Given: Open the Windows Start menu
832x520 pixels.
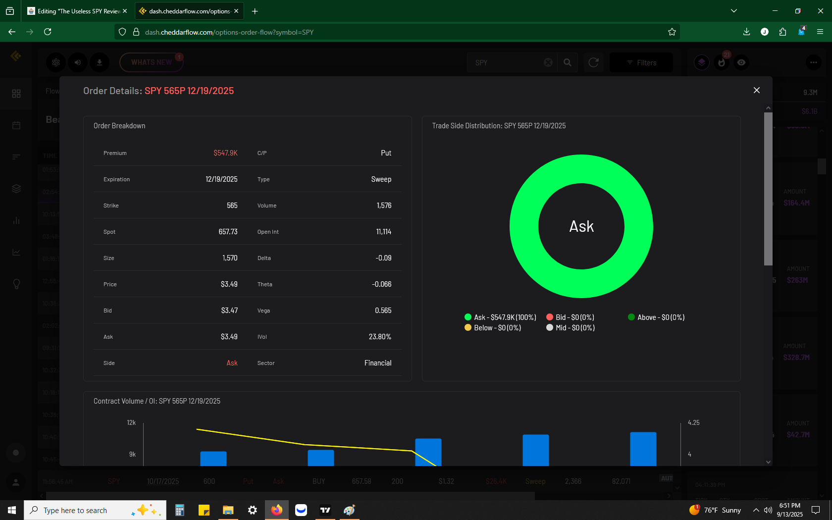Looking at the screenshot, I should [12, 510].
